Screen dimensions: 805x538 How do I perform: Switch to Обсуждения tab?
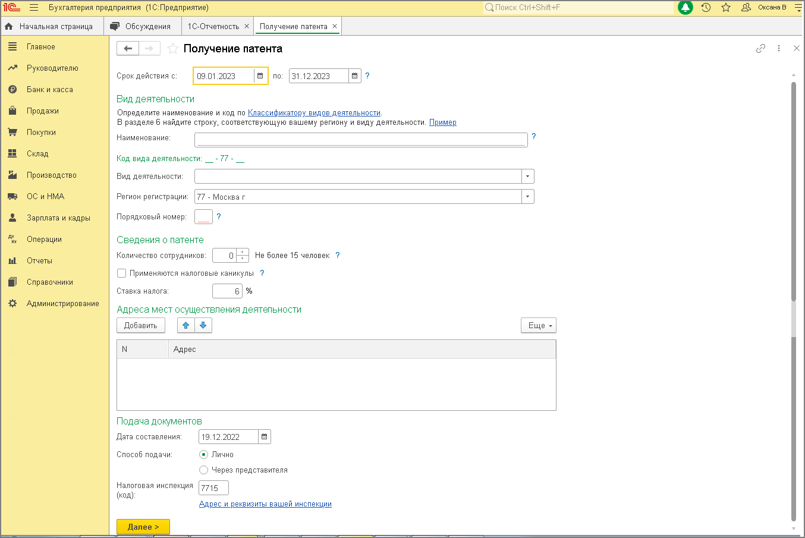pos(143,26)
